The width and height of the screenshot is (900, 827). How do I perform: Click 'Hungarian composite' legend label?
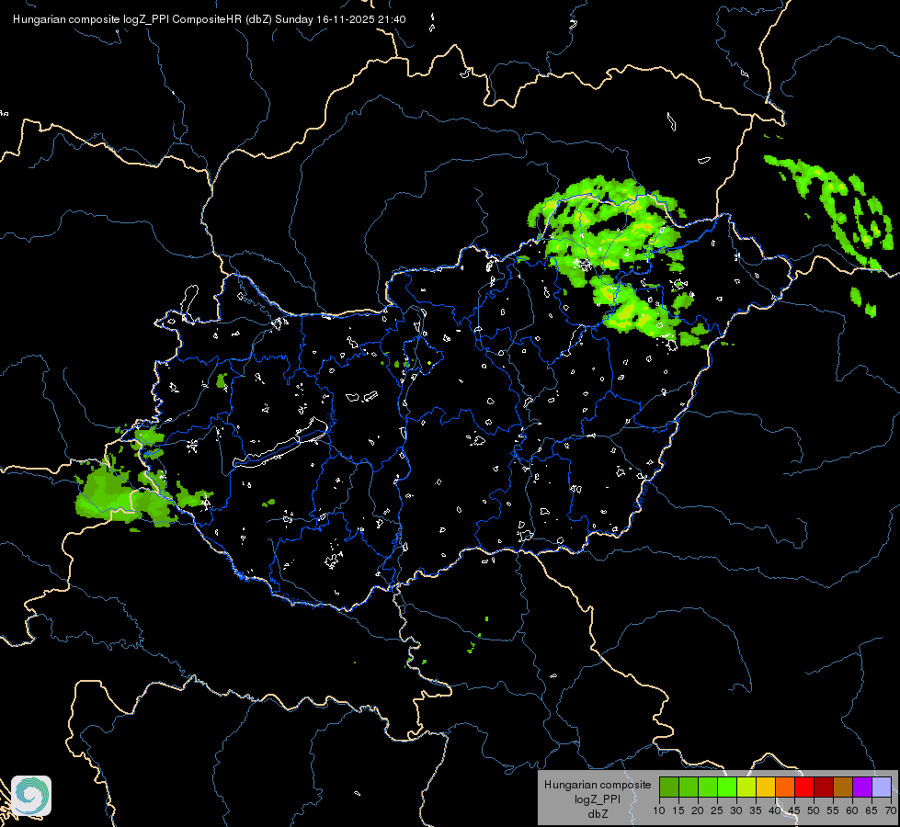coord(598,785)
